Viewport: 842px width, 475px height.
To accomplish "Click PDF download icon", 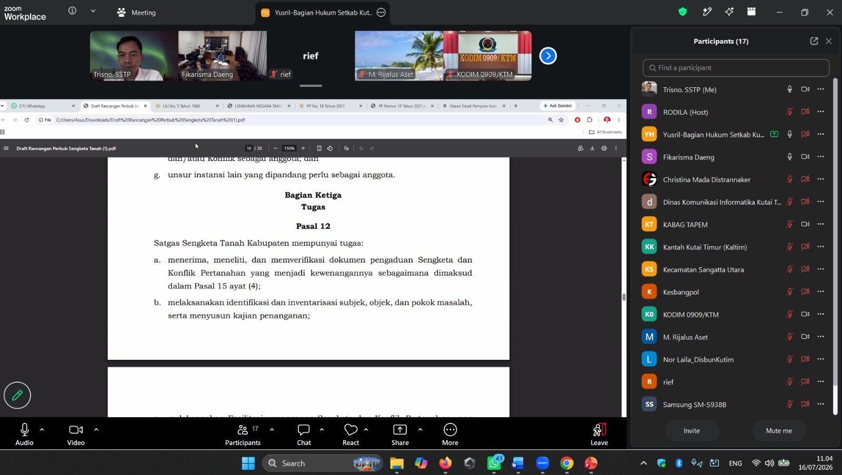I will pos(592,148).
